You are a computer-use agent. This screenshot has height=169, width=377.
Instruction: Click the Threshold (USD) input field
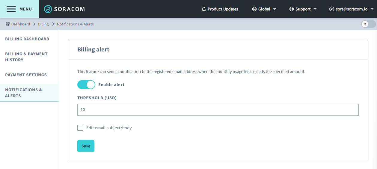pos(218,110)
